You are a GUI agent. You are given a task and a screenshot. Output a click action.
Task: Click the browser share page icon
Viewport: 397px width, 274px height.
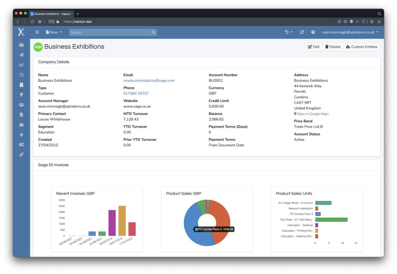(x=339, y=22)
